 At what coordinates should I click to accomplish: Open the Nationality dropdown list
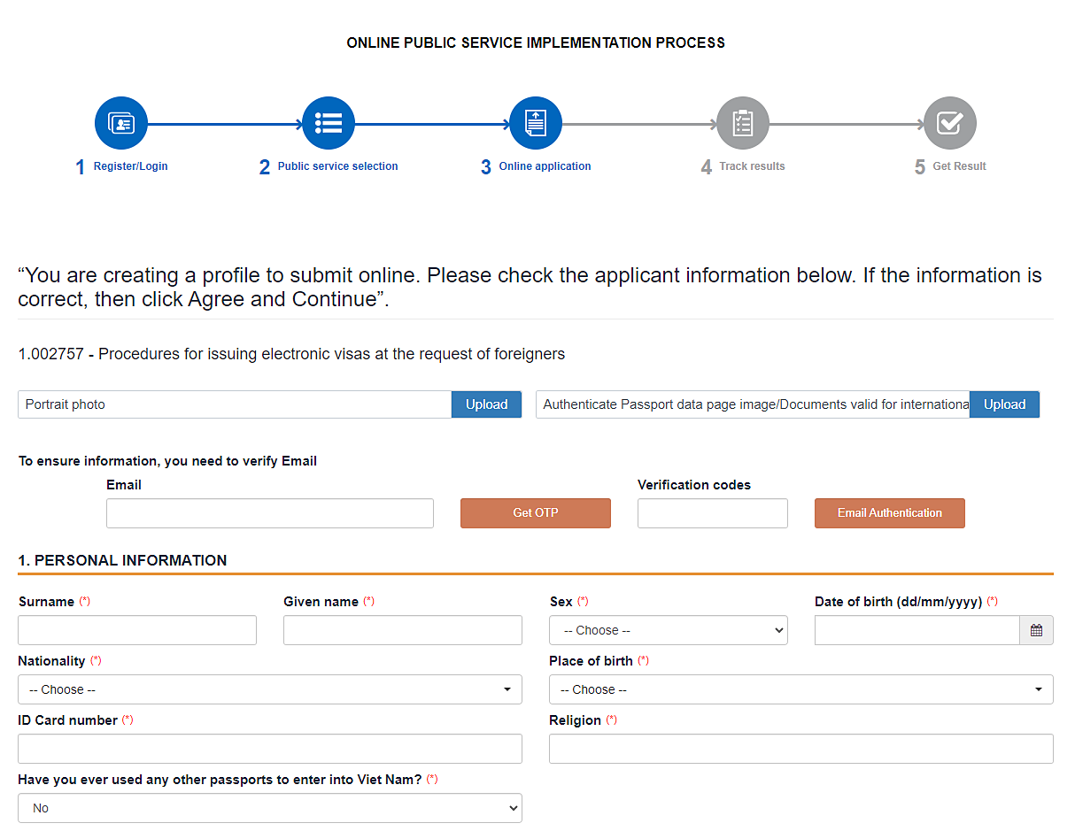269,689
